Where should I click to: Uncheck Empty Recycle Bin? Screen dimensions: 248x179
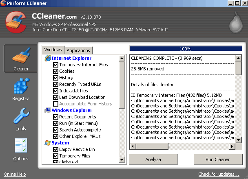coord(55,149)
